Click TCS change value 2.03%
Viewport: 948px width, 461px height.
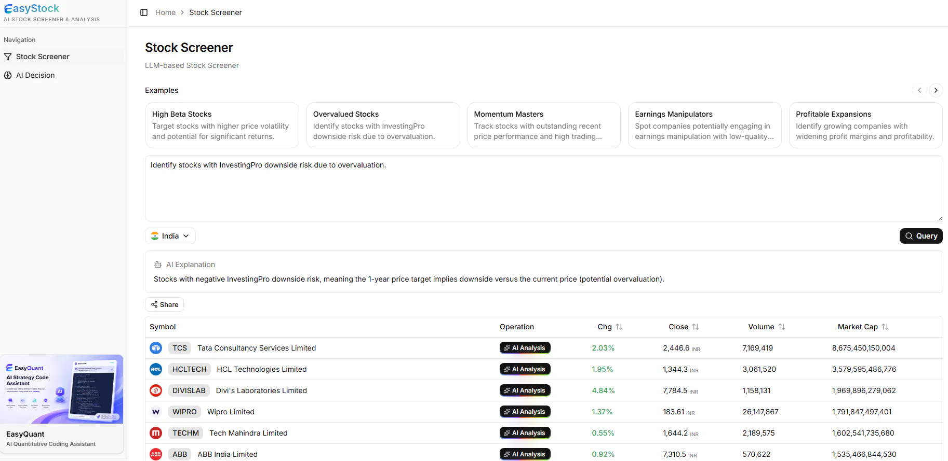pyautogui.click(x=603, y=348)
